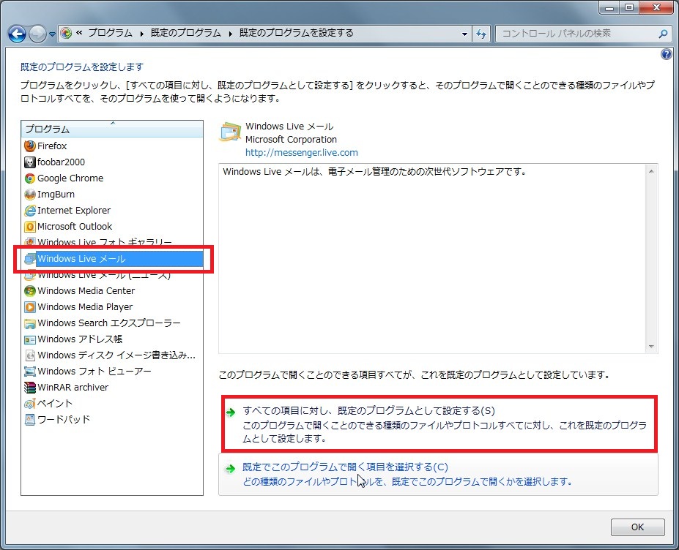Click the Back navigation arrow button
The image size is (679, 550).
(17, 34)
